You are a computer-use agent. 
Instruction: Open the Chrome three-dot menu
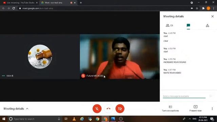click(x=214, y=8)
